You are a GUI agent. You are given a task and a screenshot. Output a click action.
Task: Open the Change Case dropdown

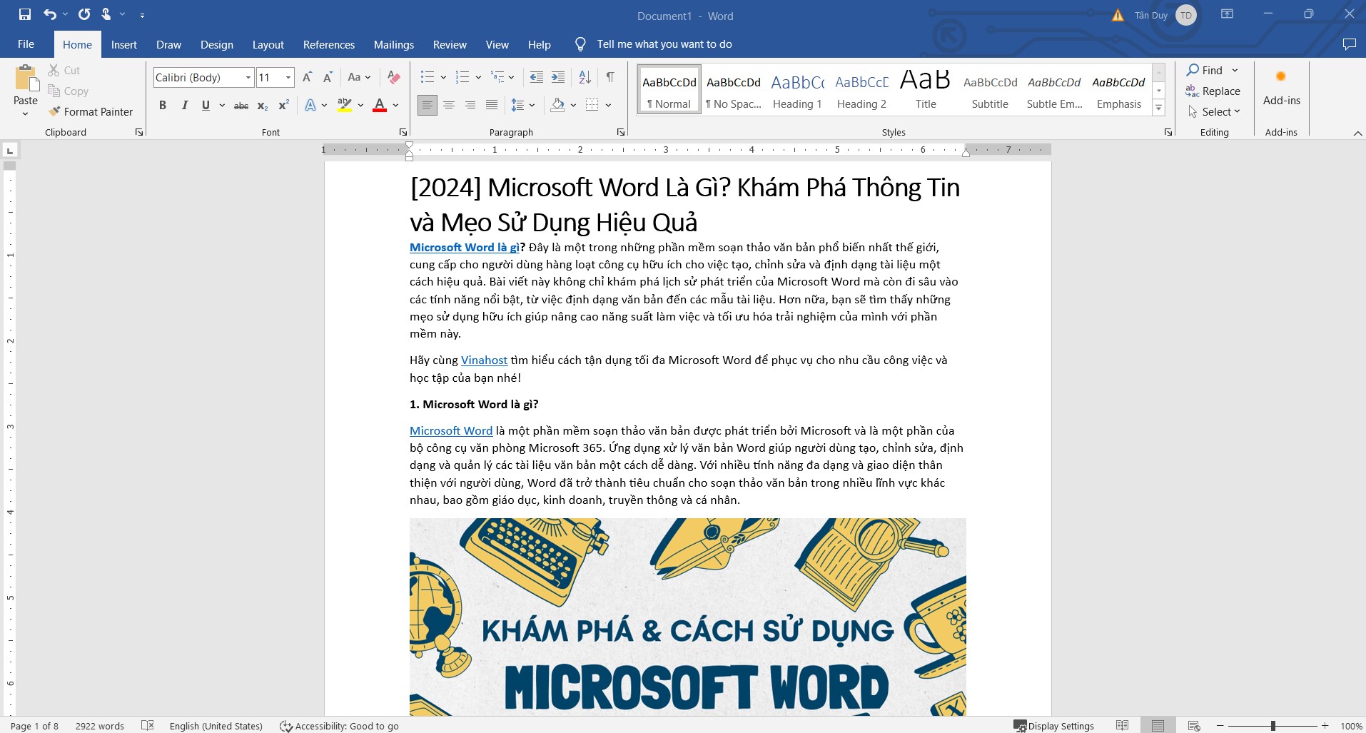359,77
